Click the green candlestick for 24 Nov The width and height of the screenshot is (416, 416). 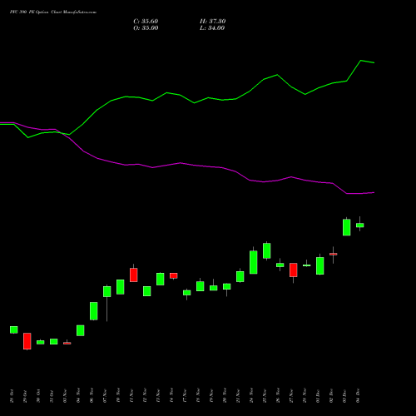[254, 262]
